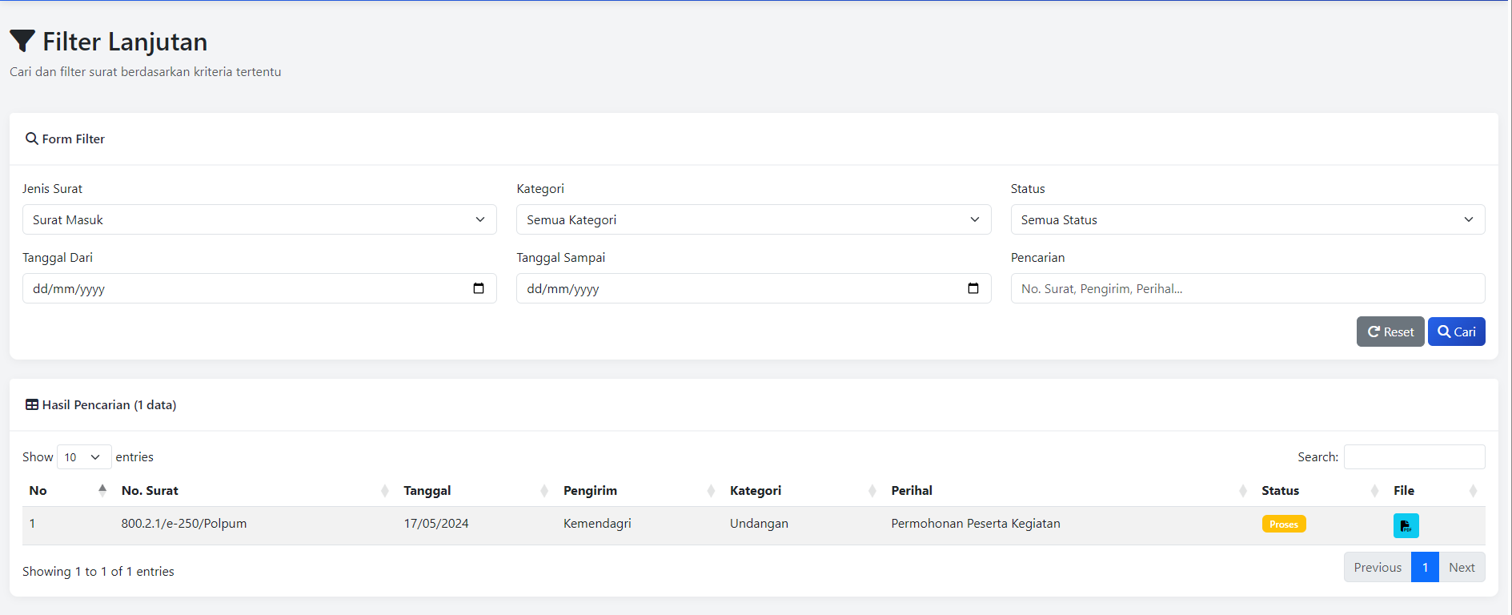Focus the Tanggal Sampai date field
Viewport: 1512px width, 615px height.
[x=753, y=288]
